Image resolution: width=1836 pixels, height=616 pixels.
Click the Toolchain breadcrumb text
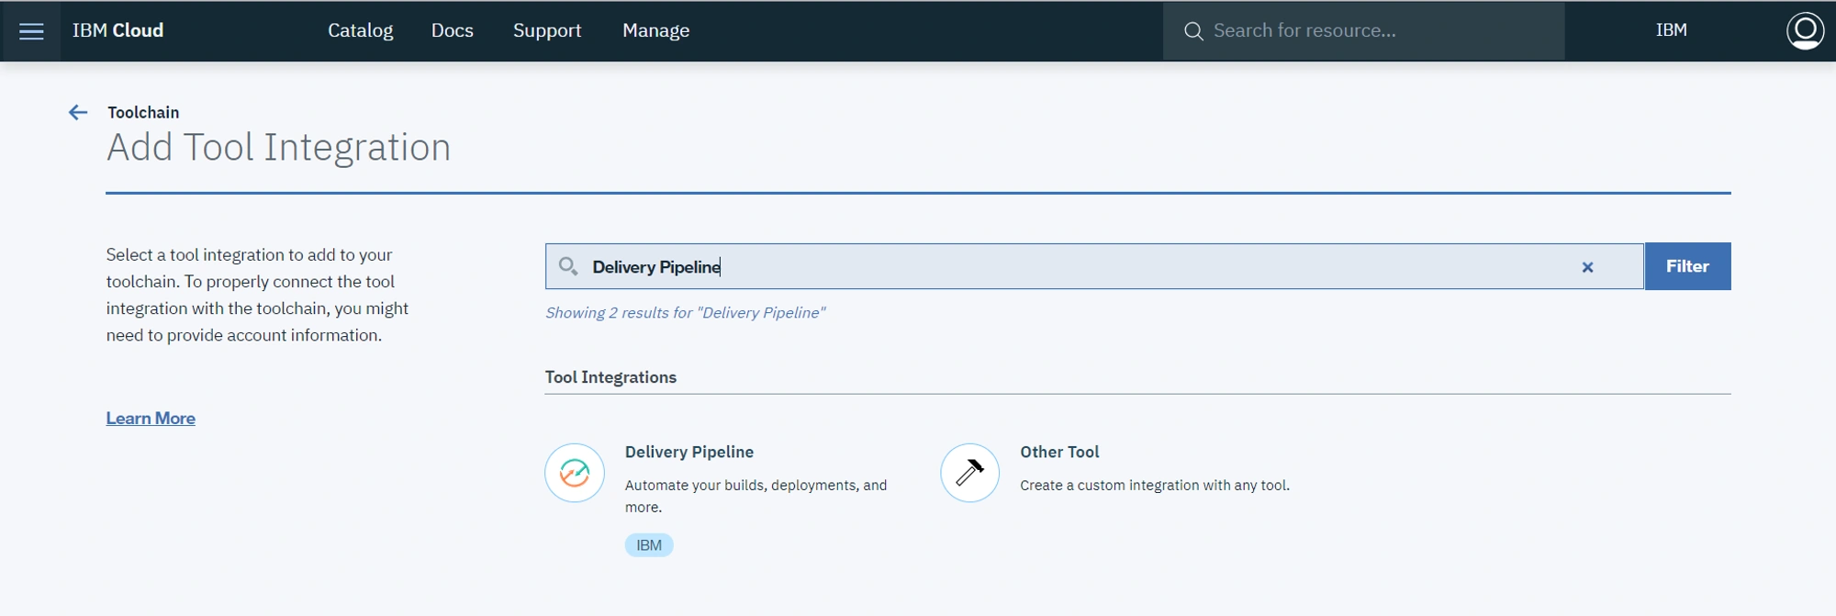[143, 112]
